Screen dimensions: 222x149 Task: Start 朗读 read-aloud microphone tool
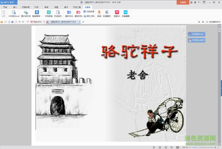99,14
